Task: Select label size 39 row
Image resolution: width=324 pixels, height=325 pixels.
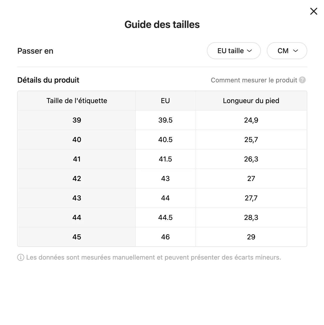Action: [77, 120]
